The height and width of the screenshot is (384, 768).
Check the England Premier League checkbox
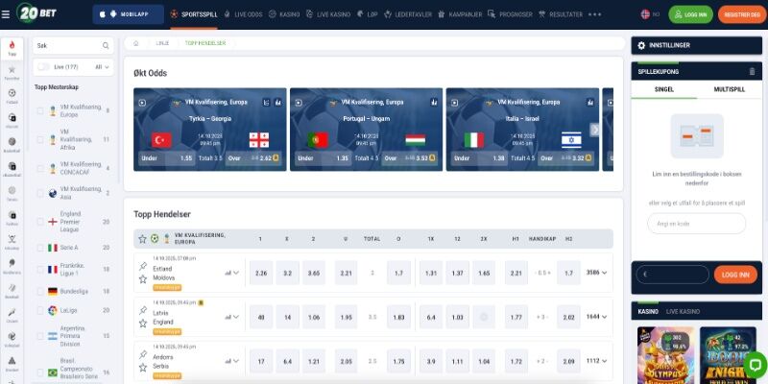[40, 222]
